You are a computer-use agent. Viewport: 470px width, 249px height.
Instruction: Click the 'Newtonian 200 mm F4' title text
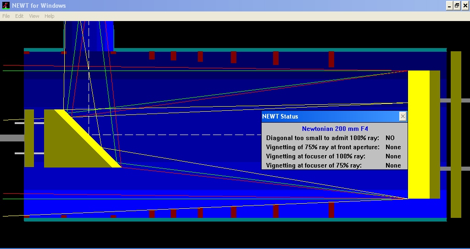(335, 129)
